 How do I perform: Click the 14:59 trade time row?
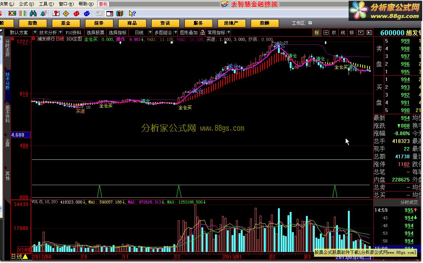pyautogui.click(x=397, y=210)
